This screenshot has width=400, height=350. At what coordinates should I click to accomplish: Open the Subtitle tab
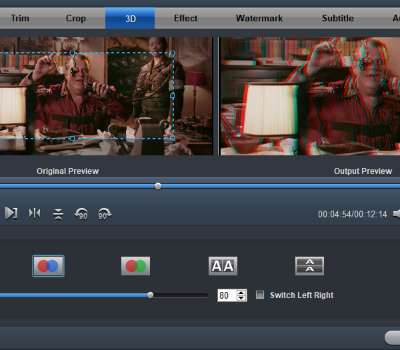(337, 18)
